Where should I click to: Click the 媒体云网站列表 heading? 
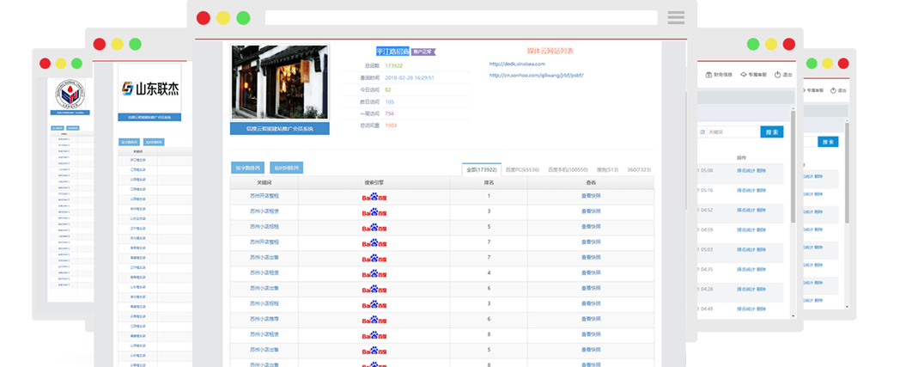click(x=550, y=51)
